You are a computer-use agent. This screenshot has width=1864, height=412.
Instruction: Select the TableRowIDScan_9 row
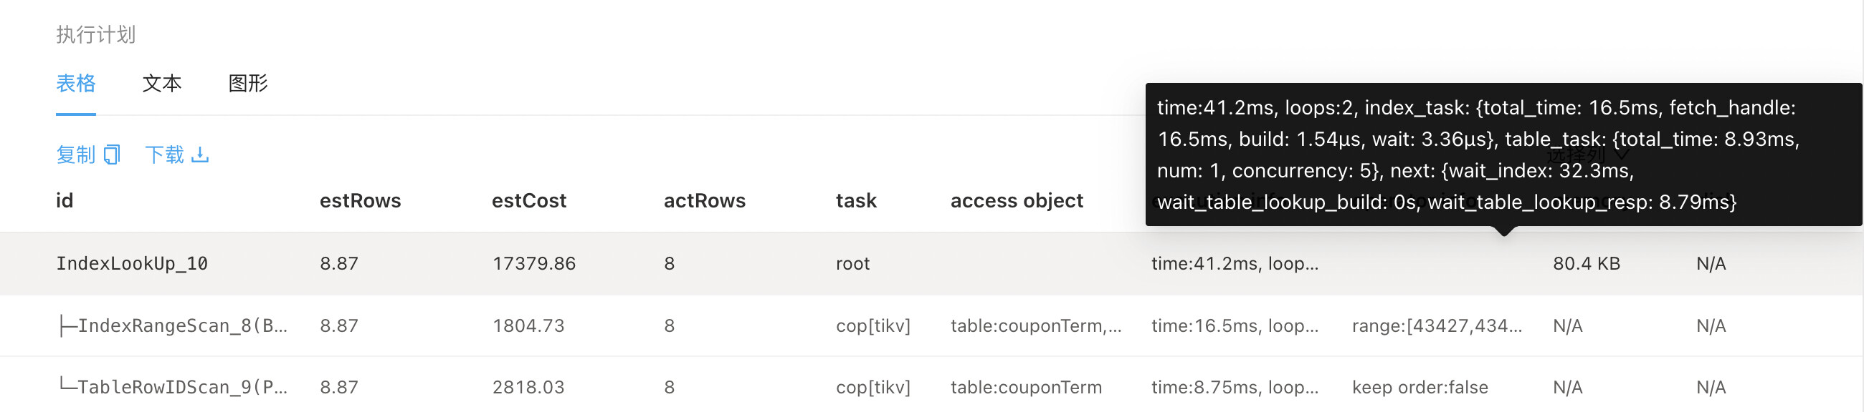[172, 388]
